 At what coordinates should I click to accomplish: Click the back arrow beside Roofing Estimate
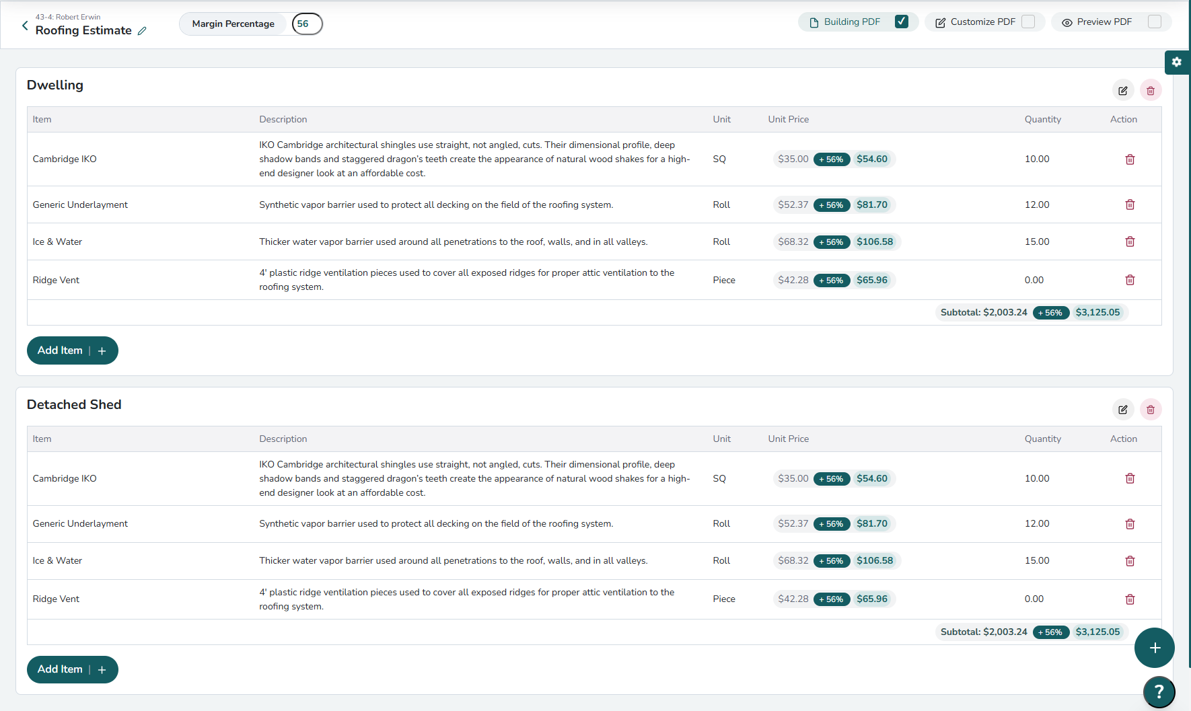25,26
